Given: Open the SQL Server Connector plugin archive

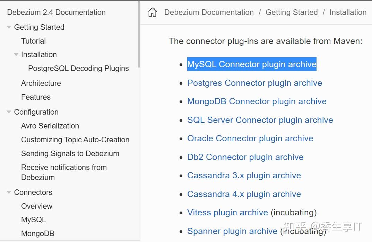Looking at the screenshot, I should (x=260, y=120).
